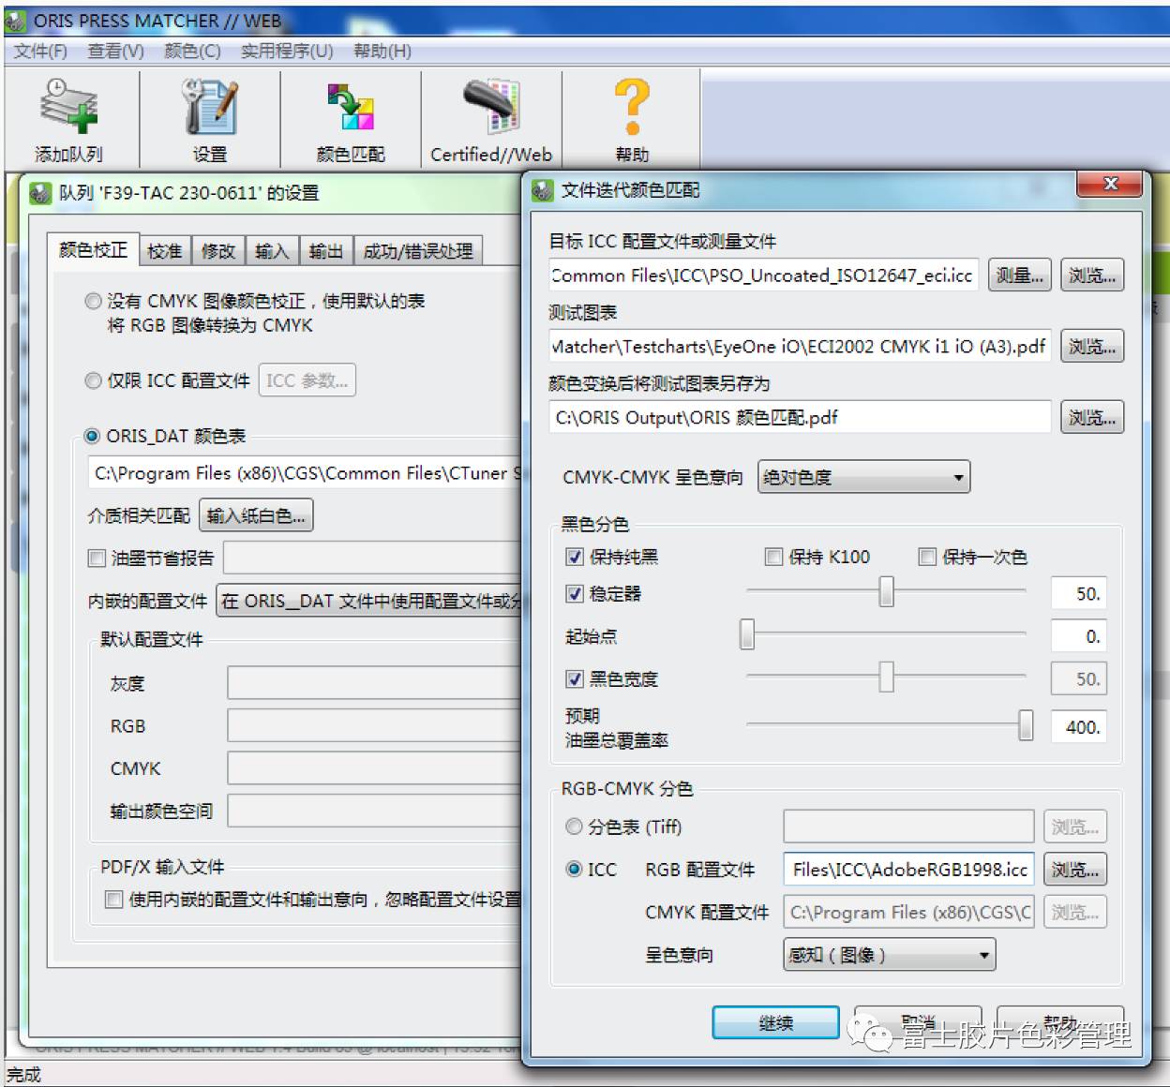Image resolution: width=1170 pixels, height=1087 pixels.
Task: Select the 分色表 (Tiff) radio option
Action: click(574, 826)
